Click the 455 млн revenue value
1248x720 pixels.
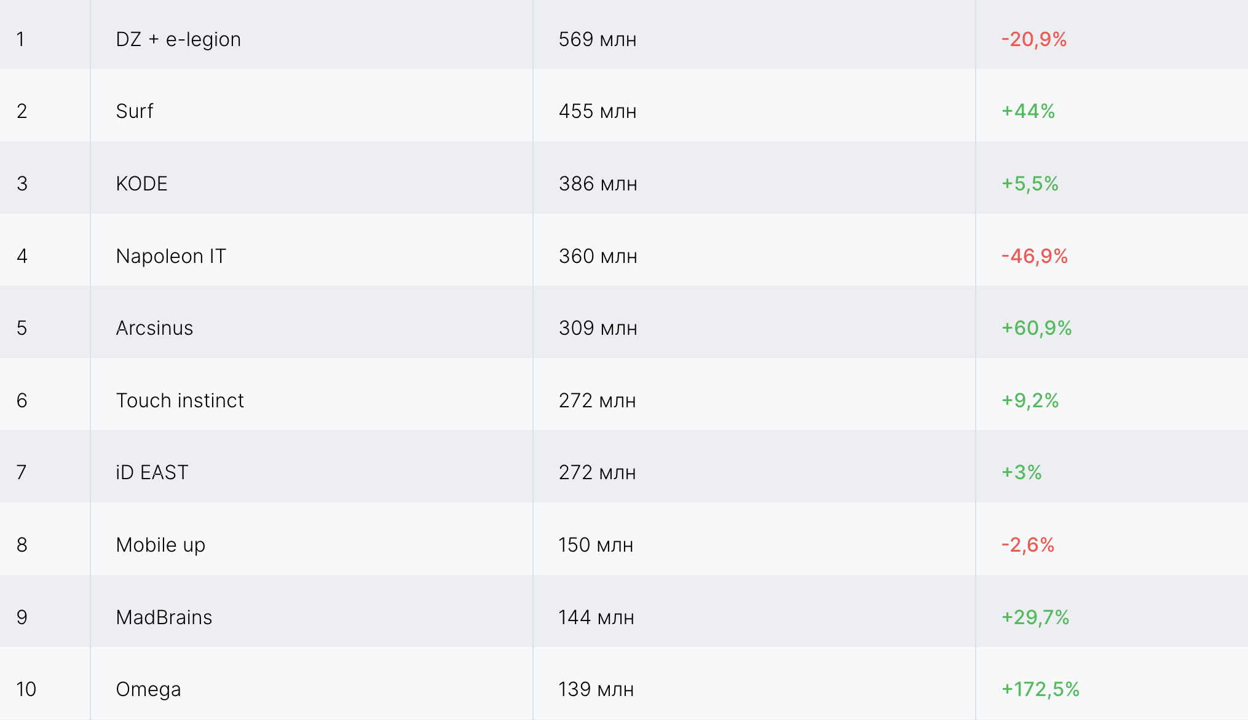tap(597, 111)
